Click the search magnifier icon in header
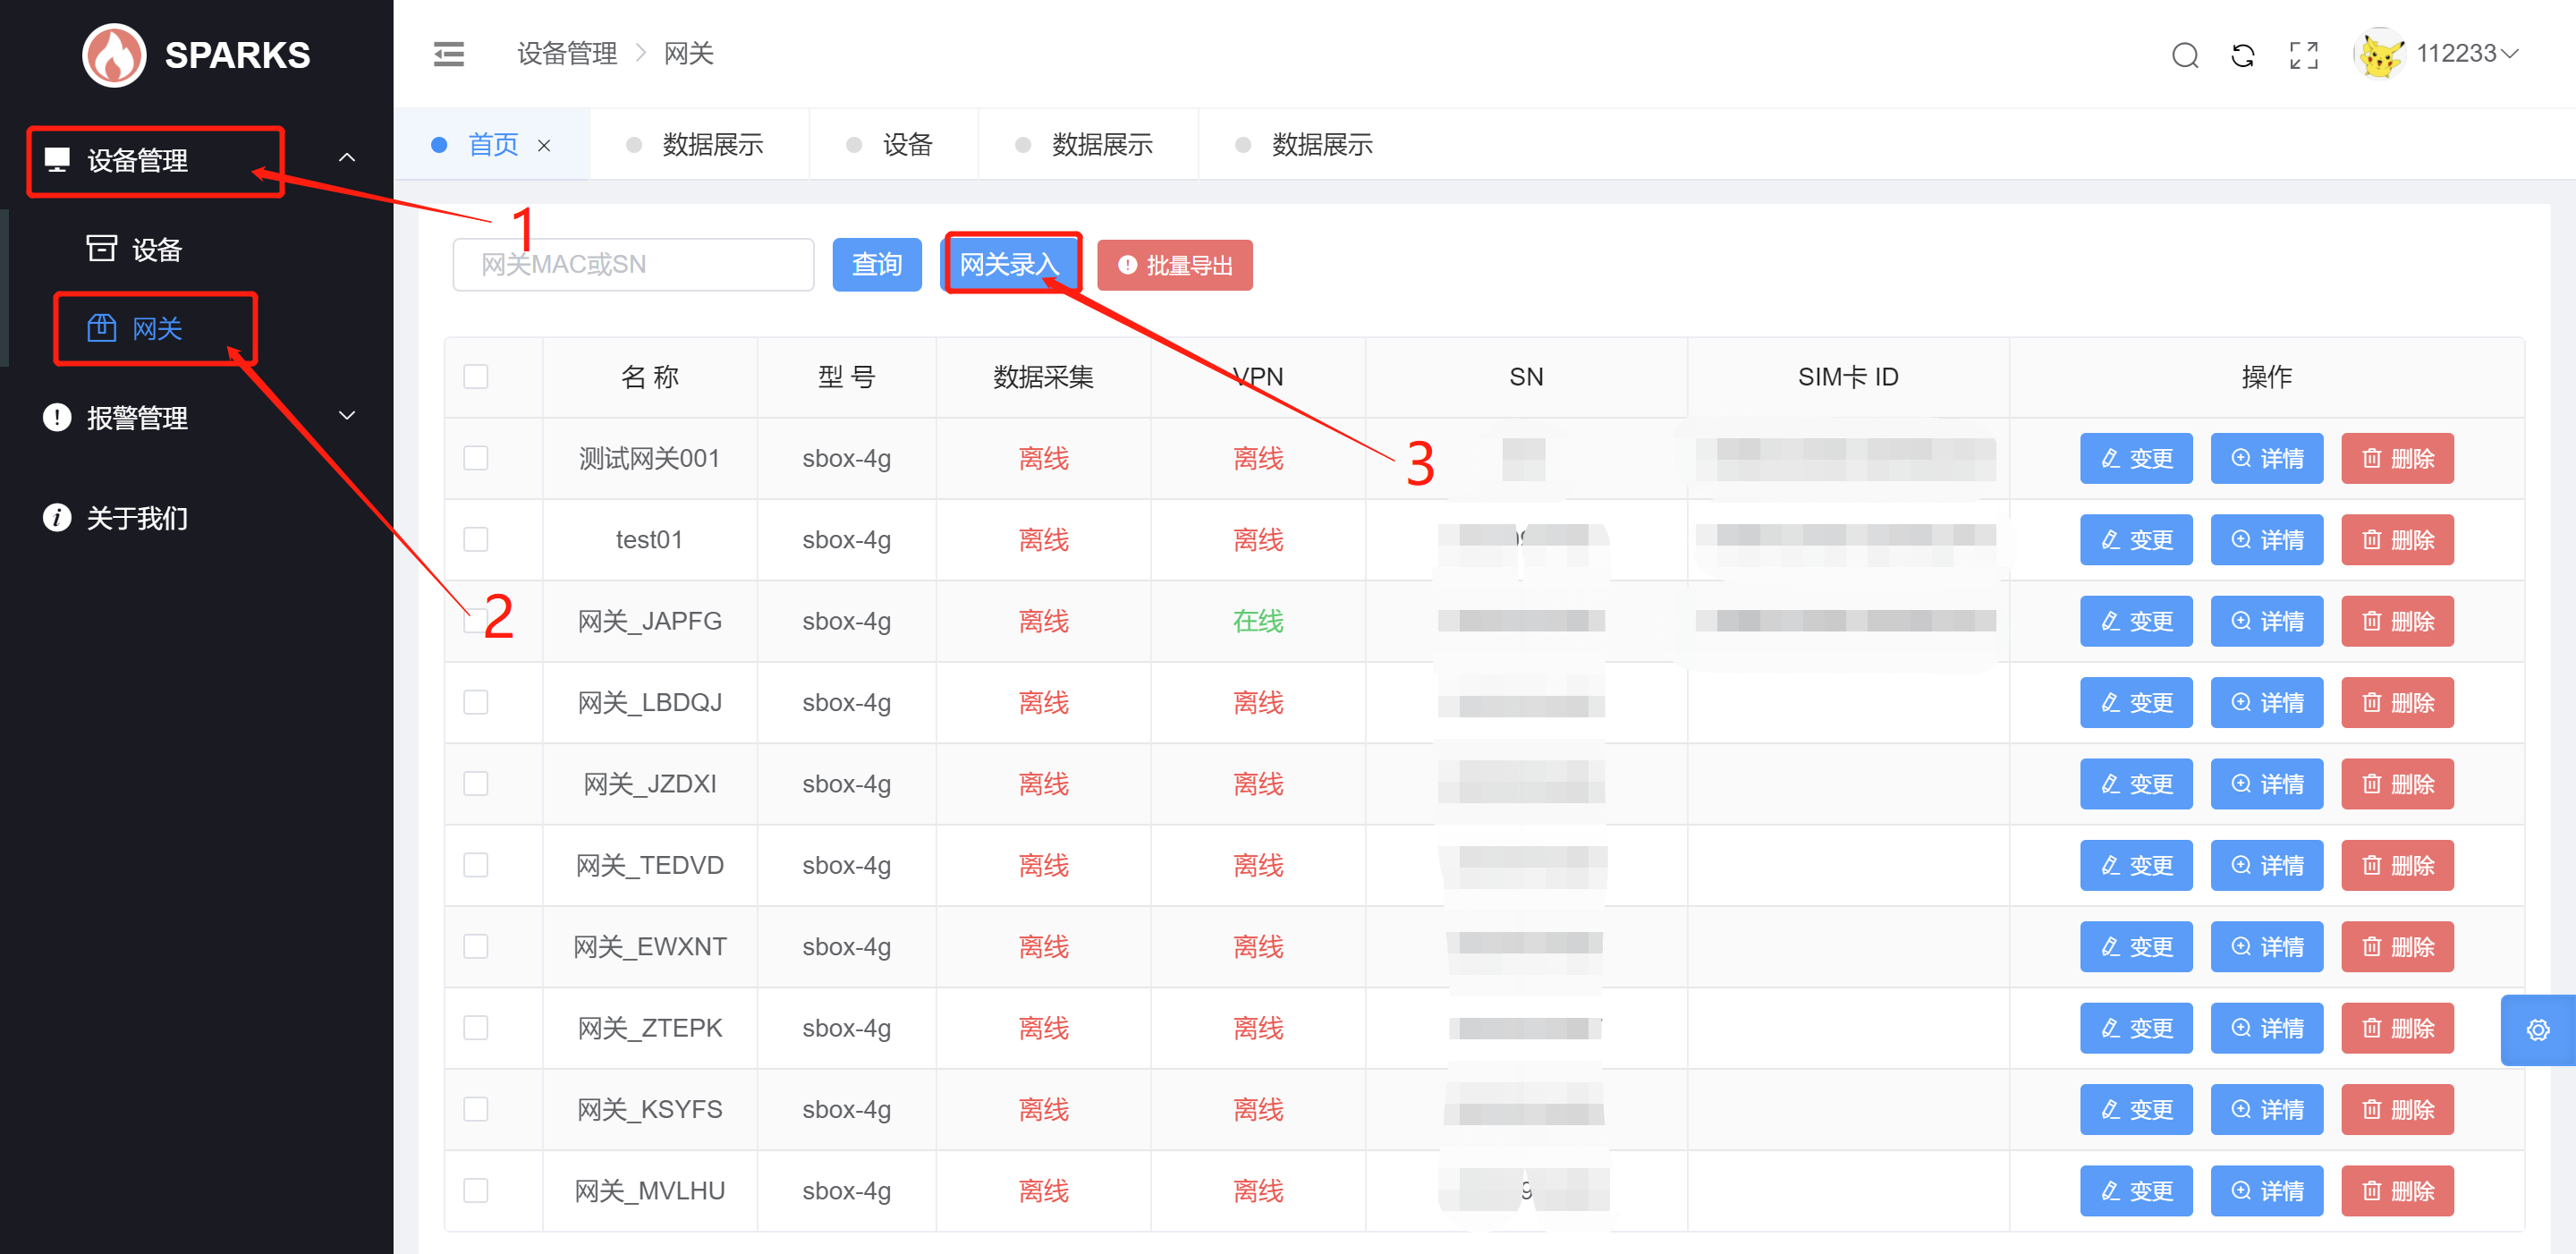 [x=2184, y=55]
